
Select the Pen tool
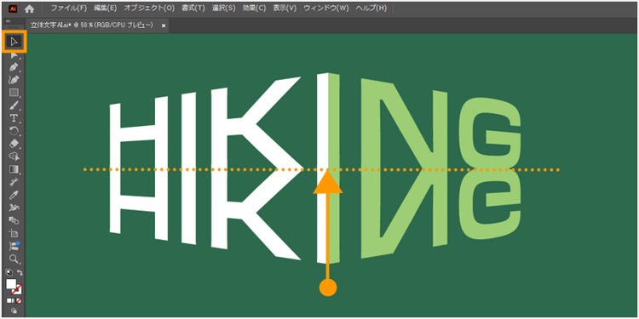point(14,67)
